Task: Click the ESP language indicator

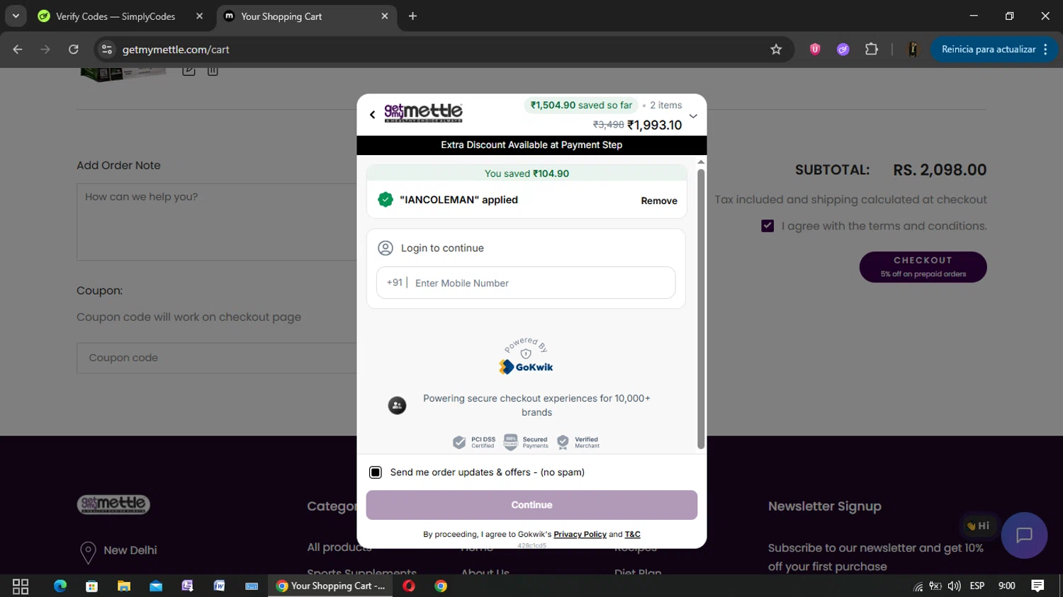Action: click(977, 586)
